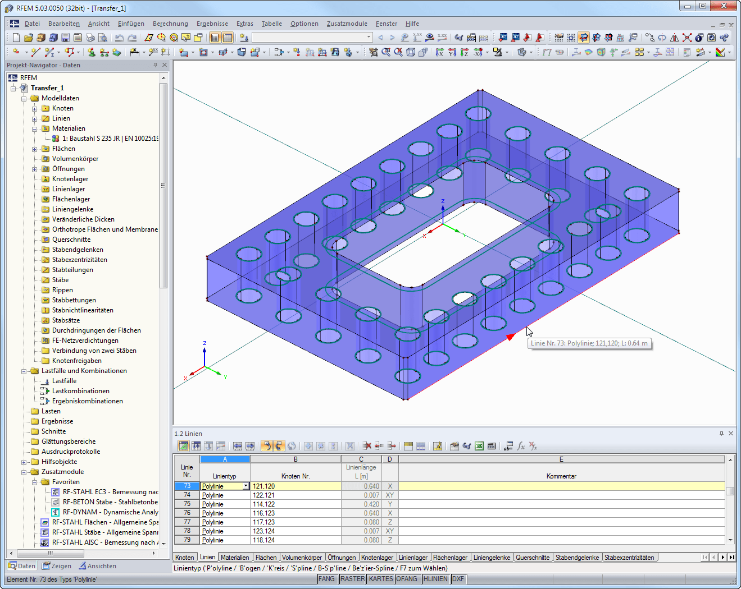Click the wireframe cube display icon

[x=411, y=52]
